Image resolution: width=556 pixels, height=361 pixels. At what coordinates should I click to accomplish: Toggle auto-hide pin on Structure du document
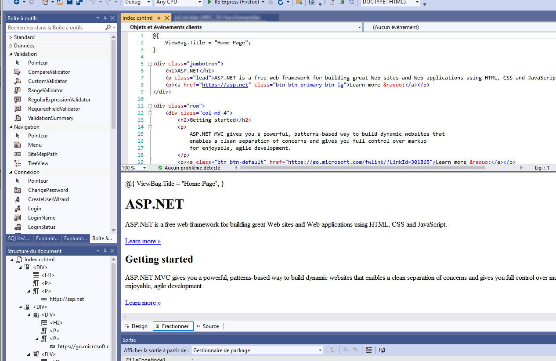(105, 251)
